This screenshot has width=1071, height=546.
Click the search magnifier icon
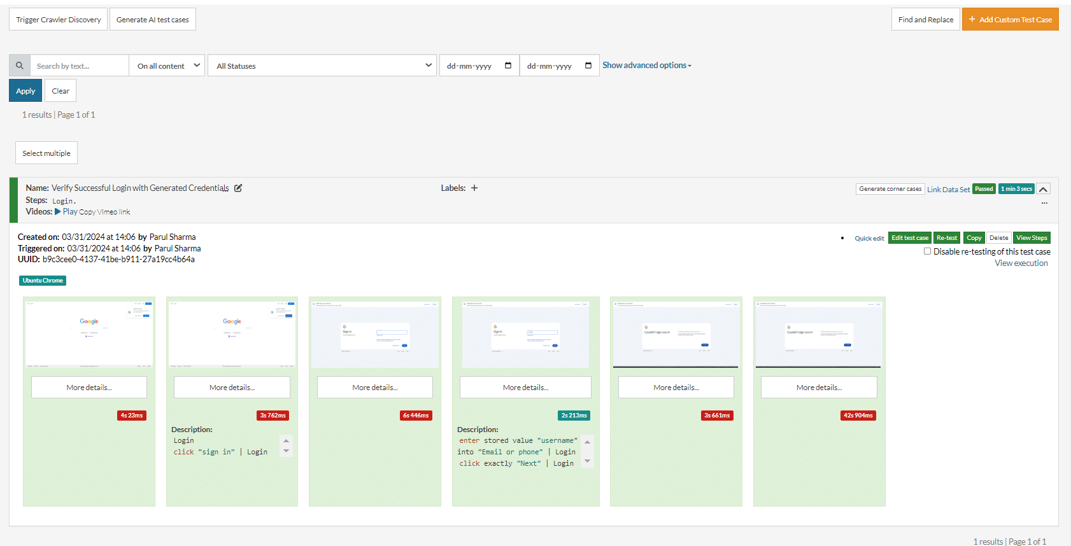[x=20, y=66]
